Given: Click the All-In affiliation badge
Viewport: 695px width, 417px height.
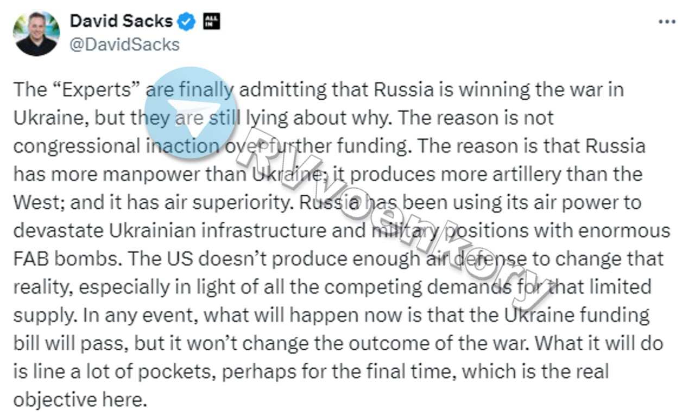Looking at the screenshot, I should 211,22.
